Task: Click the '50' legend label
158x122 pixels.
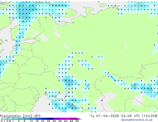Action: pos(77,121)
